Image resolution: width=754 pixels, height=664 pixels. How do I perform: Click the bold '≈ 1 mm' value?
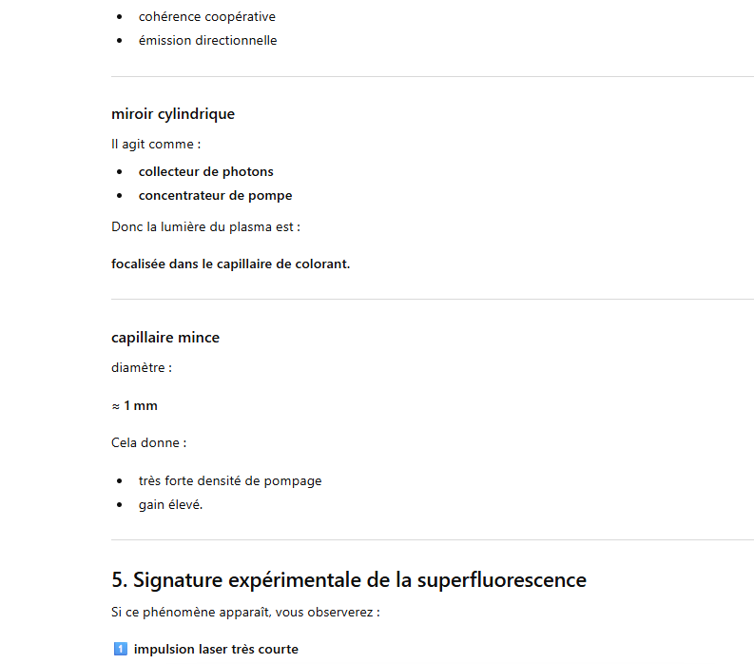[x=134, y=406]
